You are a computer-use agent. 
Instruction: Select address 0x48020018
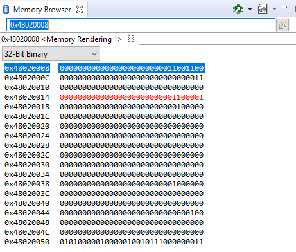27,107
